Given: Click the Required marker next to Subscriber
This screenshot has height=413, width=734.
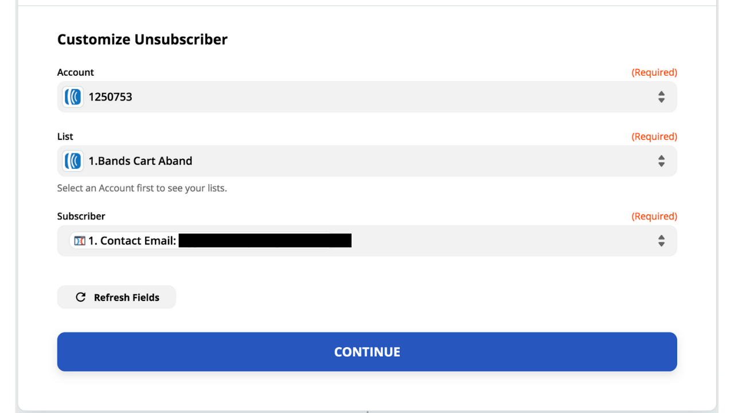Looking at the screenshot, I should click(x=654, y=216).
